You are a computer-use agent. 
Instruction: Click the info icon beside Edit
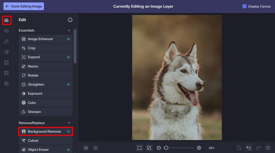(x=70, y=20)
